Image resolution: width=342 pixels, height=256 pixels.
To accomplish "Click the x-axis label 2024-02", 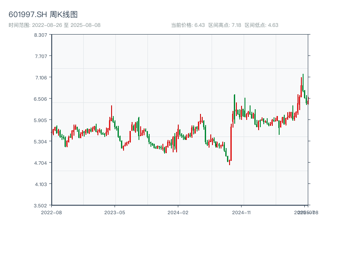I will [178, 212].
